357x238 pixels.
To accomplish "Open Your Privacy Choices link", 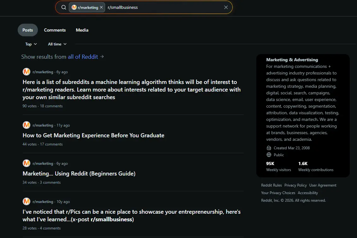I will pyautogui.click(x=278, y=193).
